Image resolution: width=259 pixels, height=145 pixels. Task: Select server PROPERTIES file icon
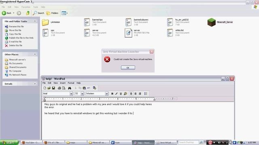pos(128,33)
